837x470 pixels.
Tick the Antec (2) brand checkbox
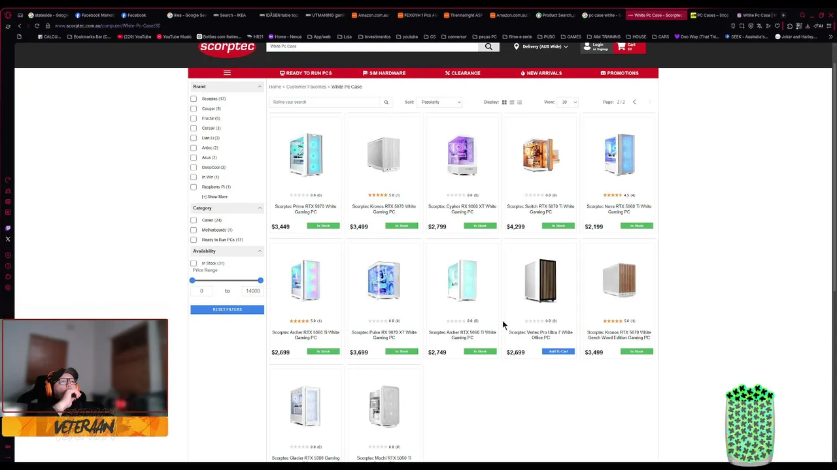pyautogui.click(x=194, y=148)
